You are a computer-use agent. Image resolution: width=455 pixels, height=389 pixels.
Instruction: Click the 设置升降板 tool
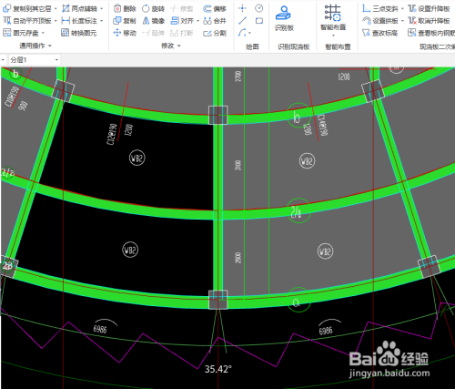click(429, 8)
